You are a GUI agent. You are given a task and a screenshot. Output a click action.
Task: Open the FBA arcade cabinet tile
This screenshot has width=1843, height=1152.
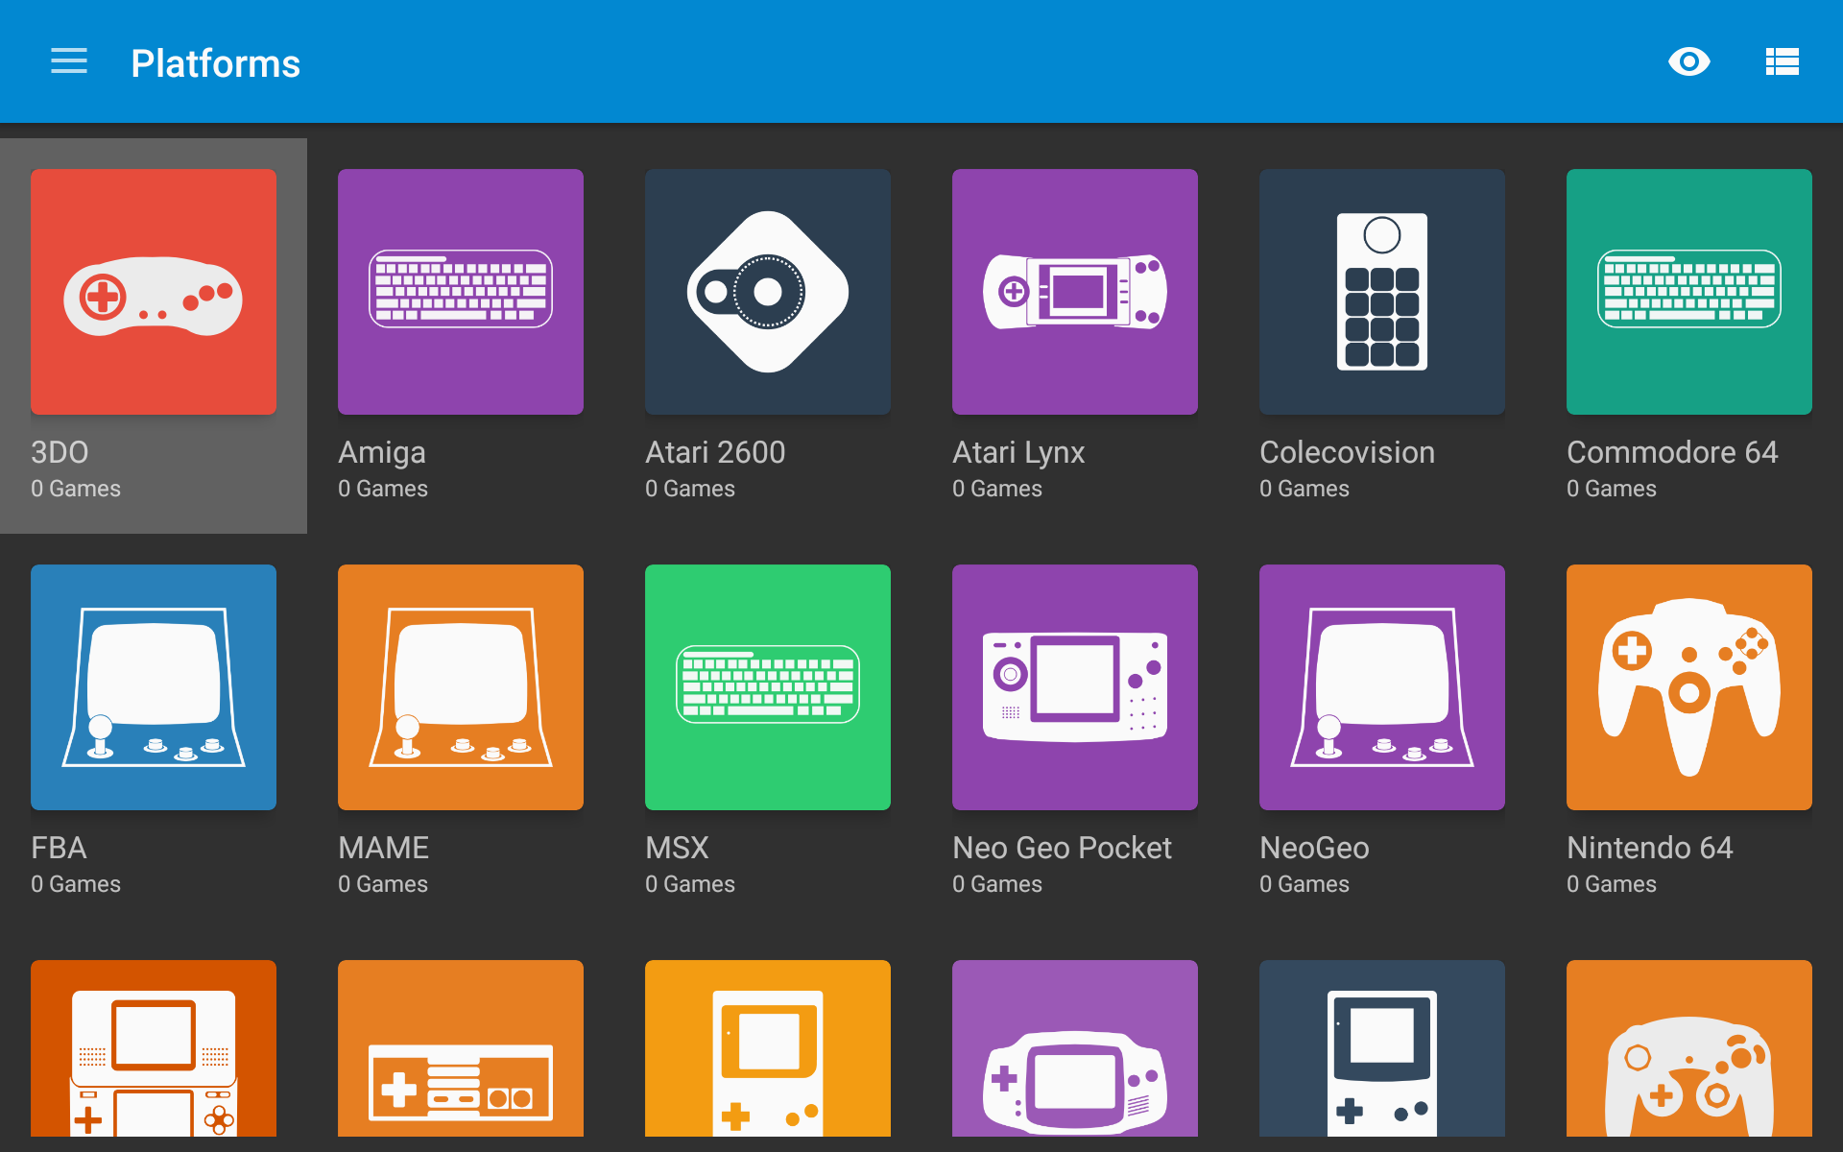point(154,687)
